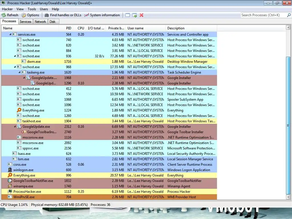Click the Desktop Window Manager description
The image size is (292, 219).
pos(187,62)
